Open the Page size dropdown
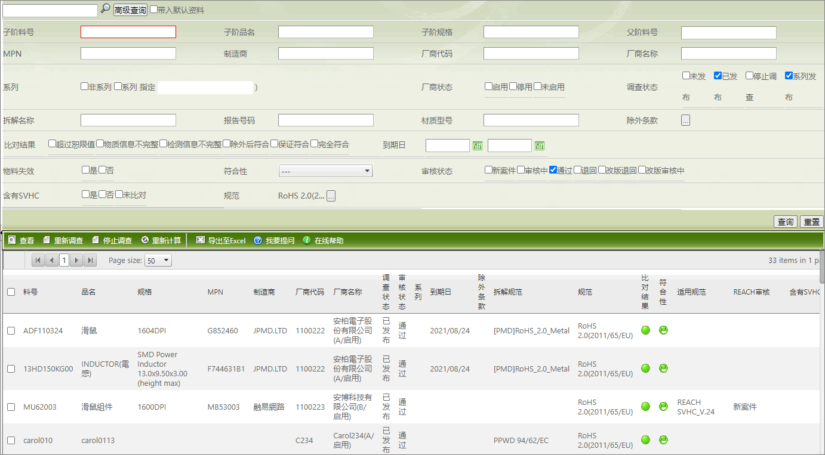 158,261
